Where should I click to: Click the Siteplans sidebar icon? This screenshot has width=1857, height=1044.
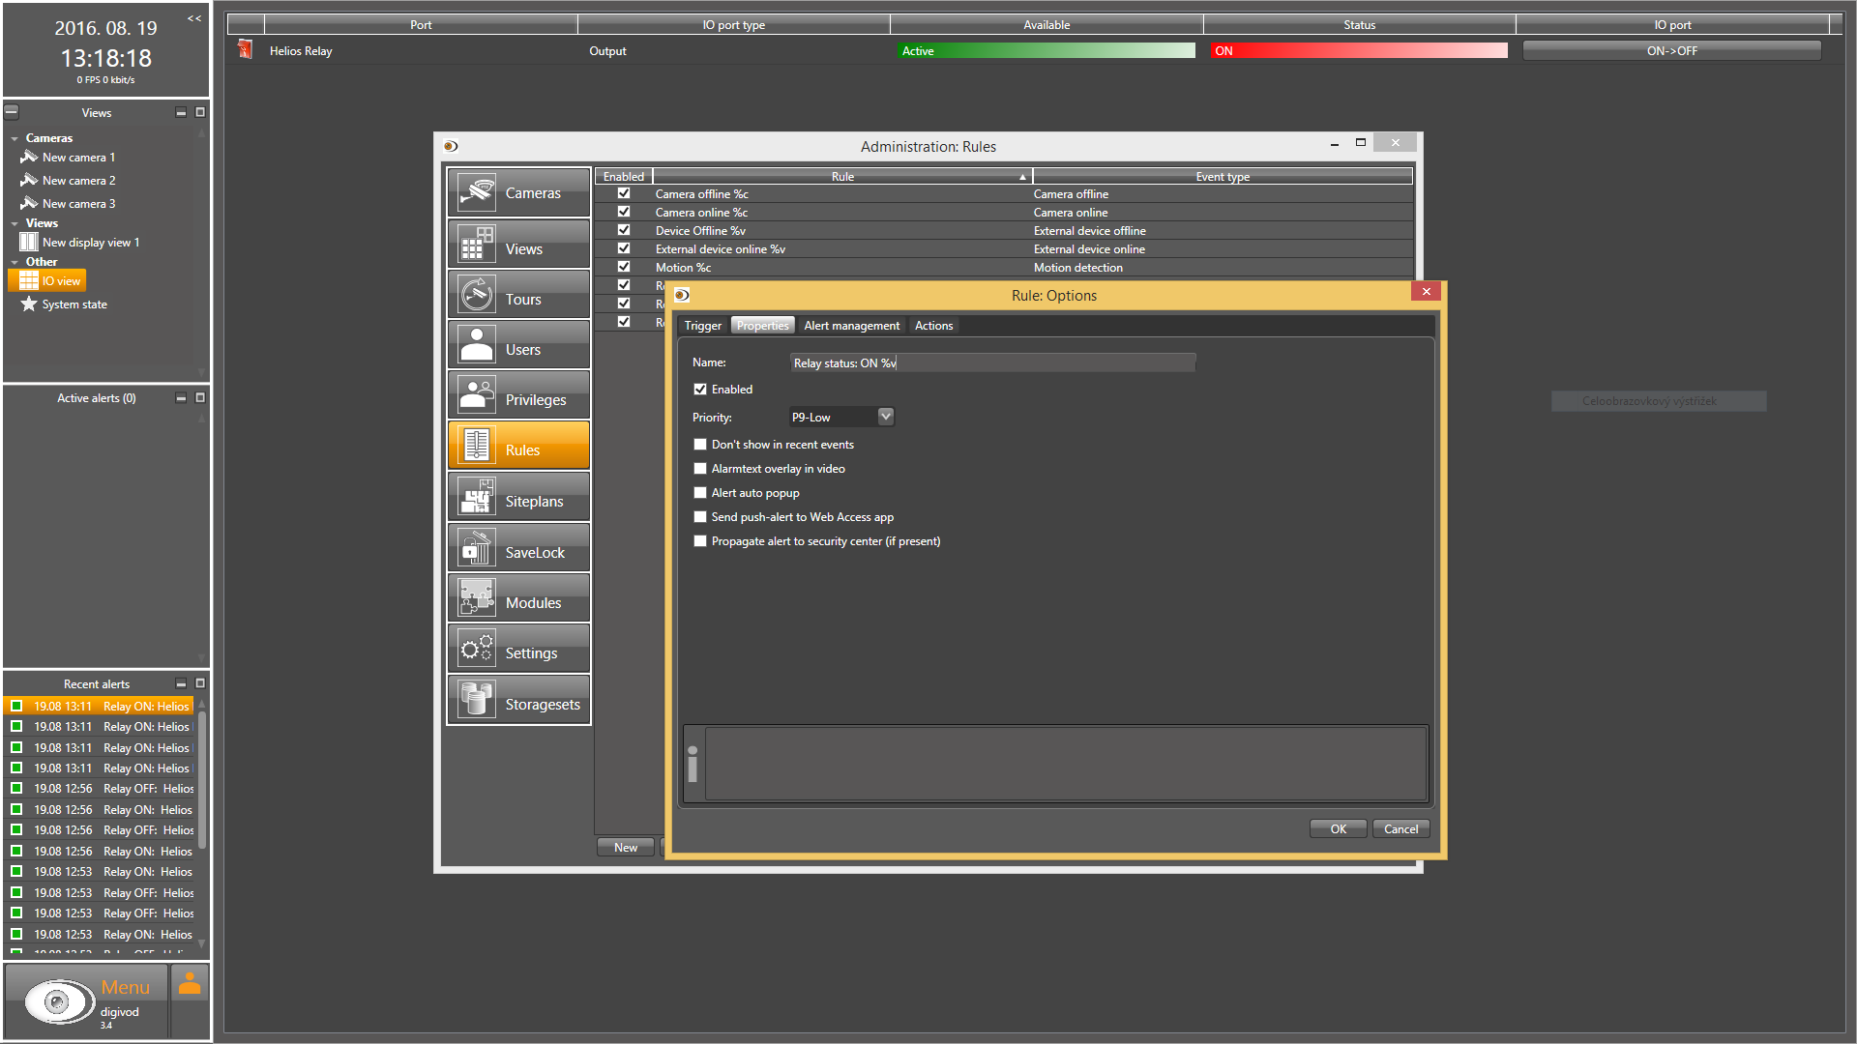[x=477, y=498]
